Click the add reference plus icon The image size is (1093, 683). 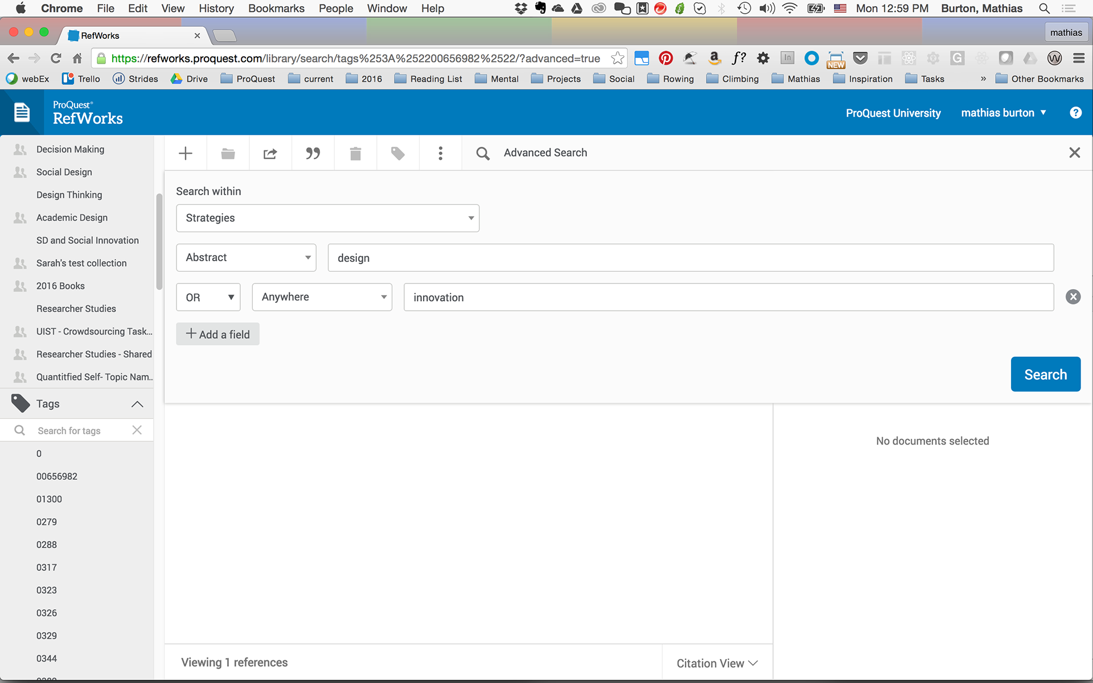(x=186, y=153)
